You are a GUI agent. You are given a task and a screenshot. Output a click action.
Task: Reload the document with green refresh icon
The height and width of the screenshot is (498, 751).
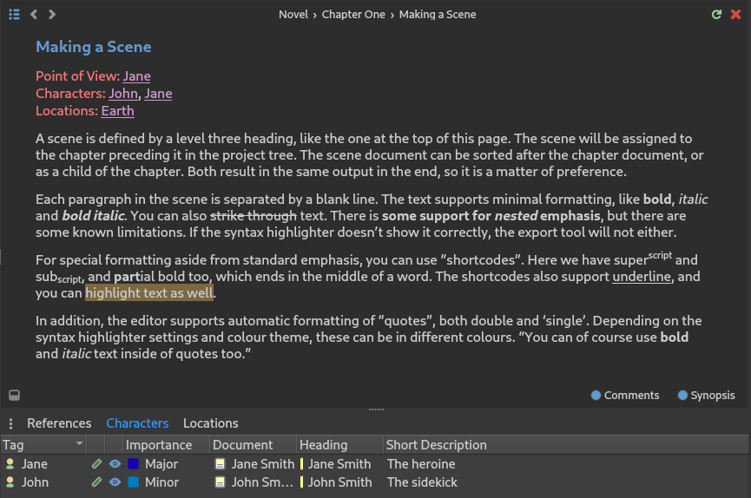[716, 15]
